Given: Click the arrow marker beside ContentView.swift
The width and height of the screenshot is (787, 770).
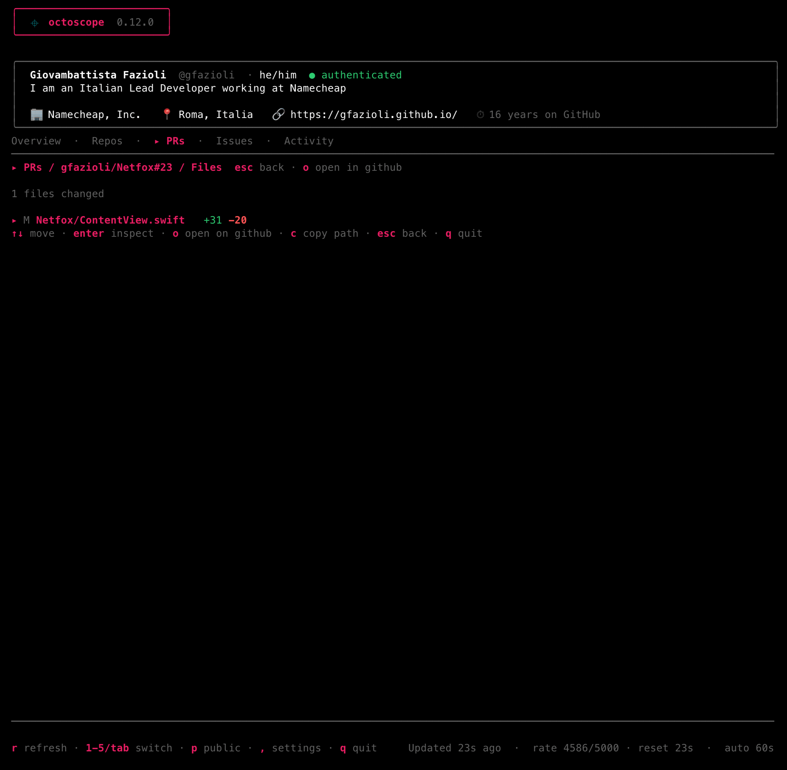Looking at the screenshot, I should coord(14,221).
